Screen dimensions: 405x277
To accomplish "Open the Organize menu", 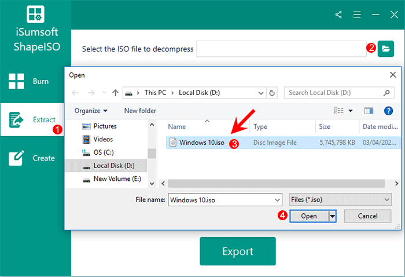I will click(x=91, y=111).
